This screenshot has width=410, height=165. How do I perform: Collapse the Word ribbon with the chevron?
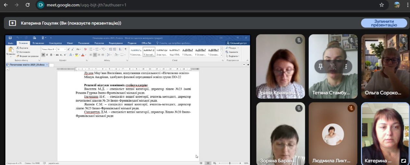point(247,60)
